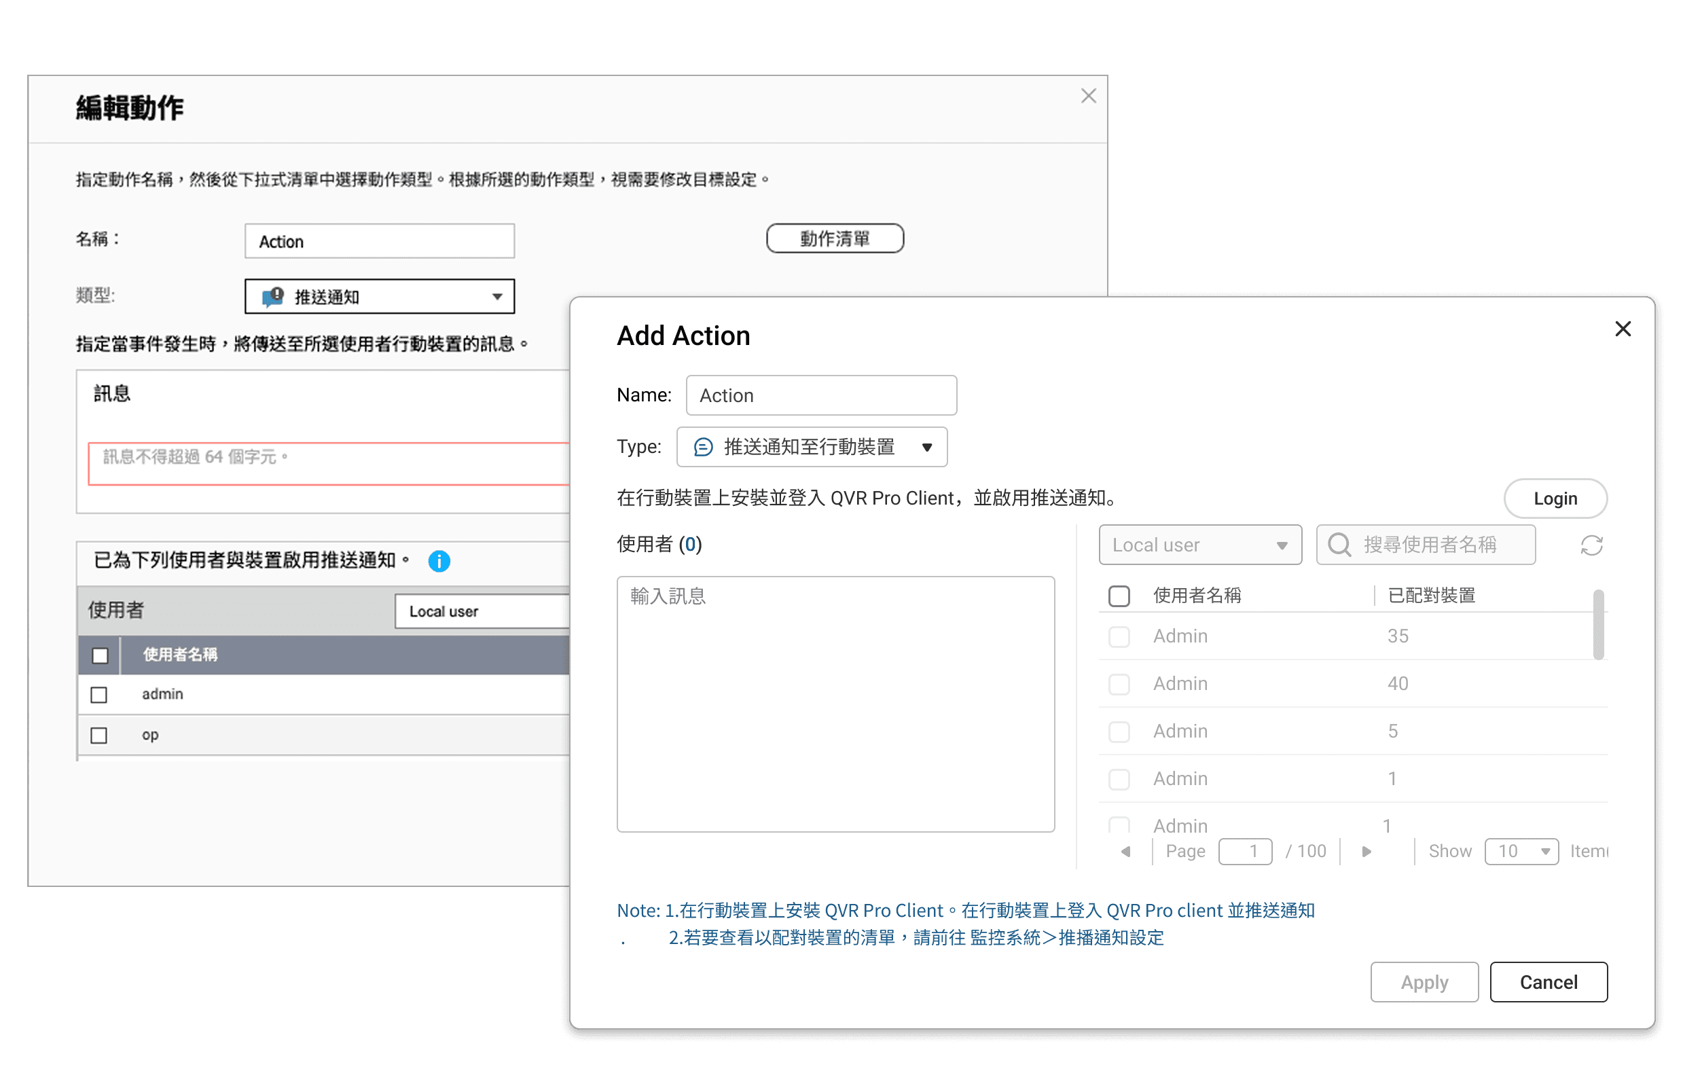This screenshot has width=1683, height=1088.
Task: Click the magnifier icon in user search box
Action: (1339, 545)
